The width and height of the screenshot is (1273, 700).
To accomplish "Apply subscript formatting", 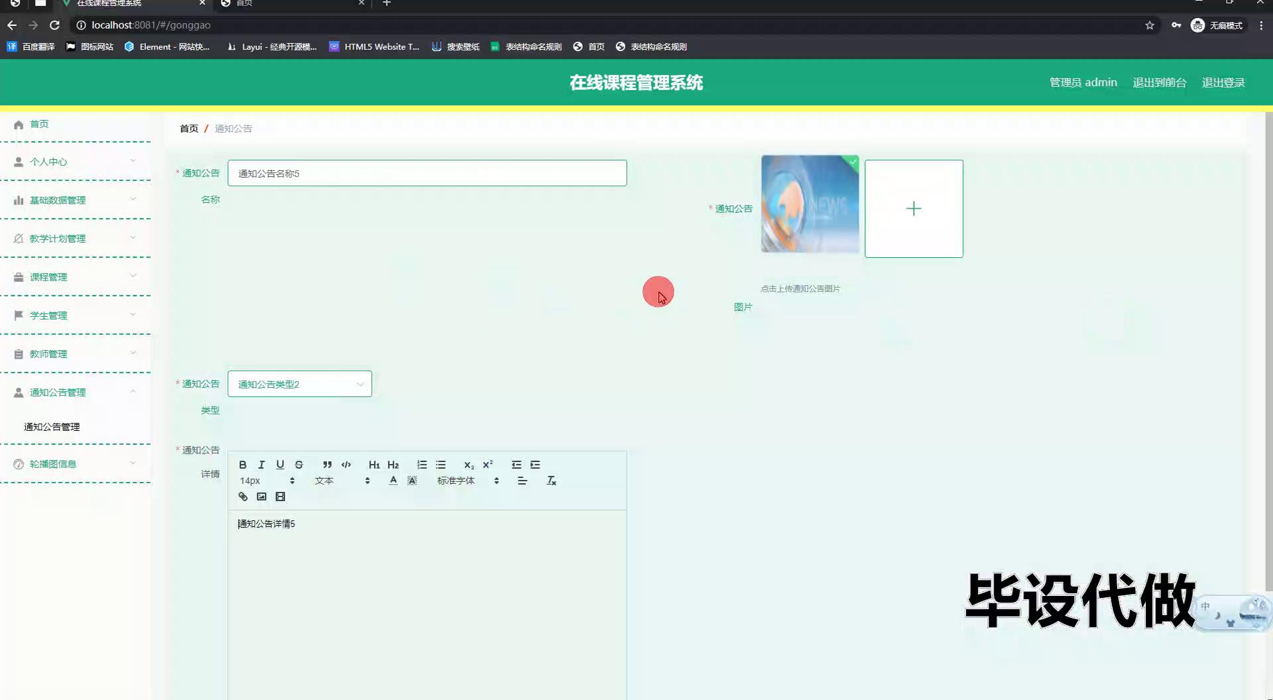I will click(469, 465).
